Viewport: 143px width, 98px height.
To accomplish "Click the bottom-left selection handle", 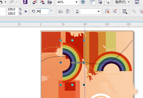I will click(x=60, y=85).
